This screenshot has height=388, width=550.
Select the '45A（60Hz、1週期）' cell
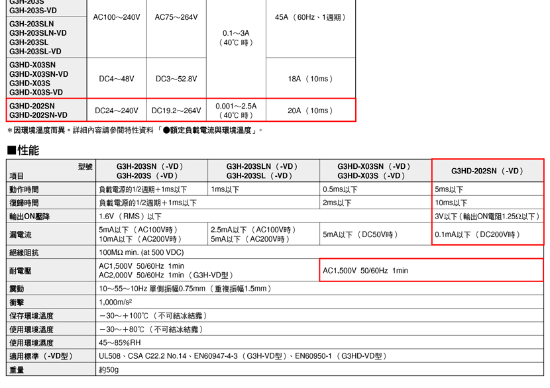[x=310, y=17]
